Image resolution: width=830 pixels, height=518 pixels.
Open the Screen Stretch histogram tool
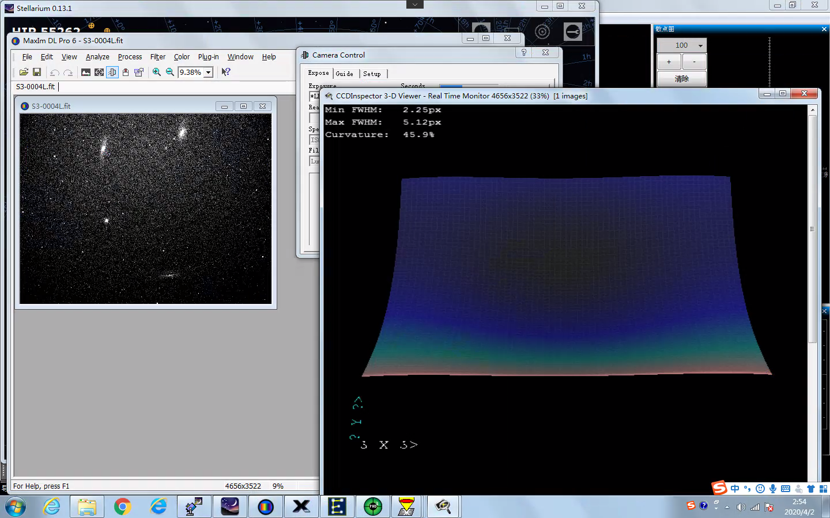(x=86, y=72)
